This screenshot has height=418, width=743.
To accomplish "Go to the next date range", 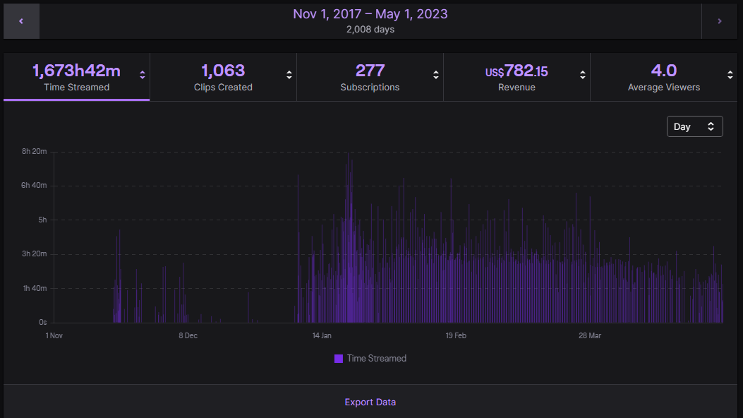I will click(719, 21).
